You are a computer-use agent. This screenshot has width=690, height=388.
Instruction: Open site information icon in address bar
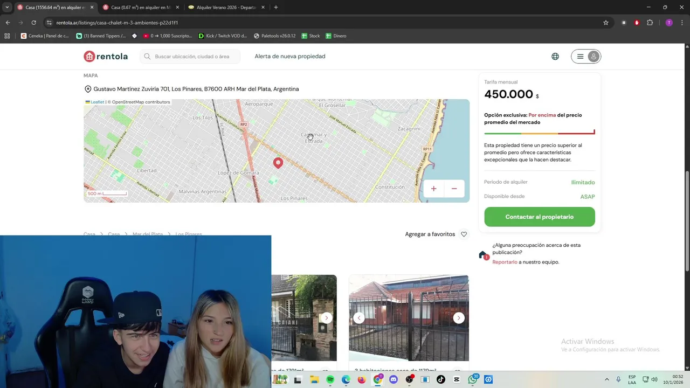[49, 23]
